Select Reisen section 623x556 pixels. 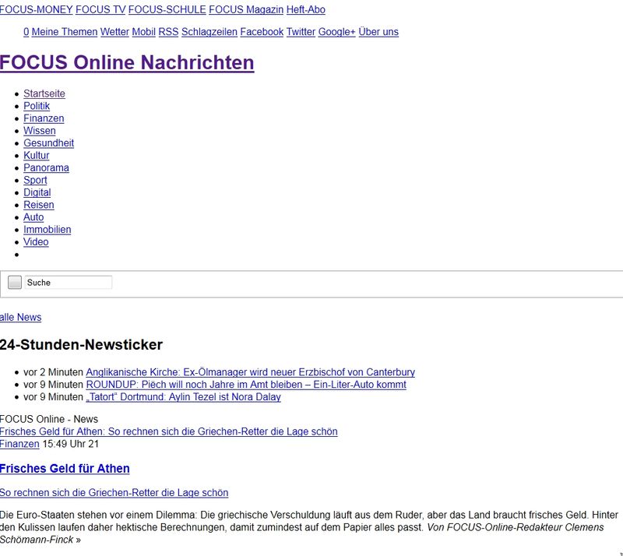click(x=38, y=205)
